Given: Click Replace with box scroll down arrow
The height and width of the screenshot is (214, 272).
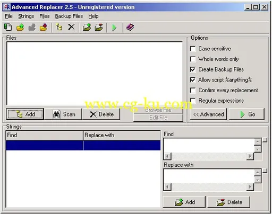Looking at the screenshot, I should click(x=258, y=180).
